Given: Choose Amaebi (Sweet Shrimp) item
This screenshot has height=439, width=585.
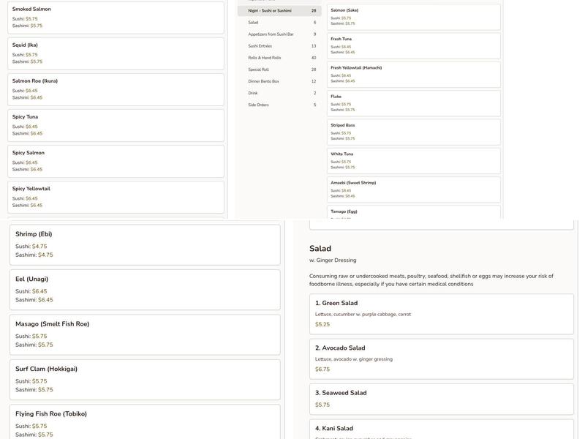Looking at the screenshot, I should [413, 189].
